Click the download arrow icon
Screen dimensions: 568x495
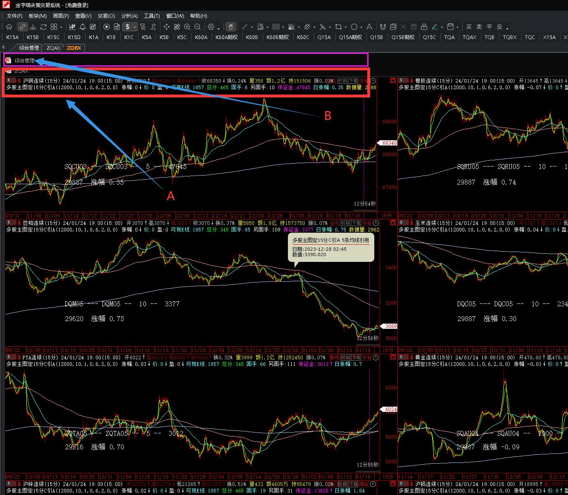pos(33,27)
